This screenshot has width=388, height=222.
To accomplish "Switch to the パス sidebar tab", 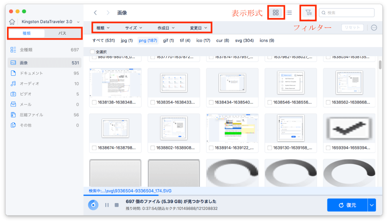I will (63, 33).
